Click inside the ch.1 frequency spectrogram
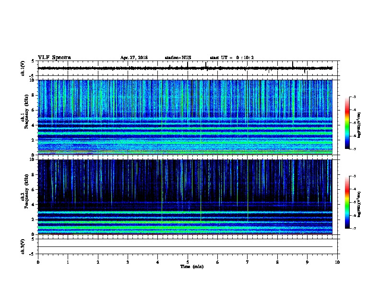 [x=185, y=117]
